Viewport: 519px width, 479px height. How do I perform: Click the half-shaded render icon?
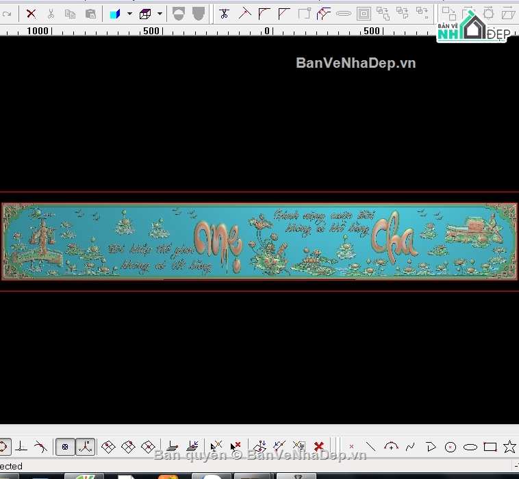179,14
